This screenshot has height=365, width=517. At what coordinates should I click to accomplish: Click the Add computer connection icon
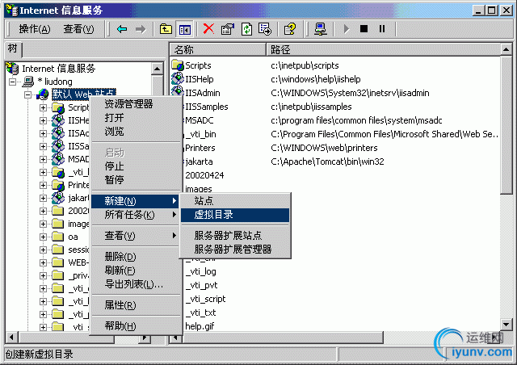[320, 29]
